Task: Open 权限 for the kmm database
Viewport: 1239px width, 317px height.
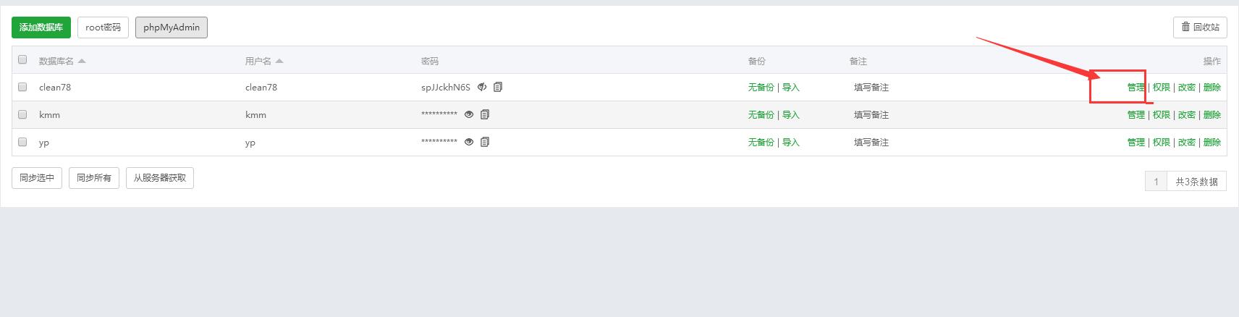Action: 1161,115
